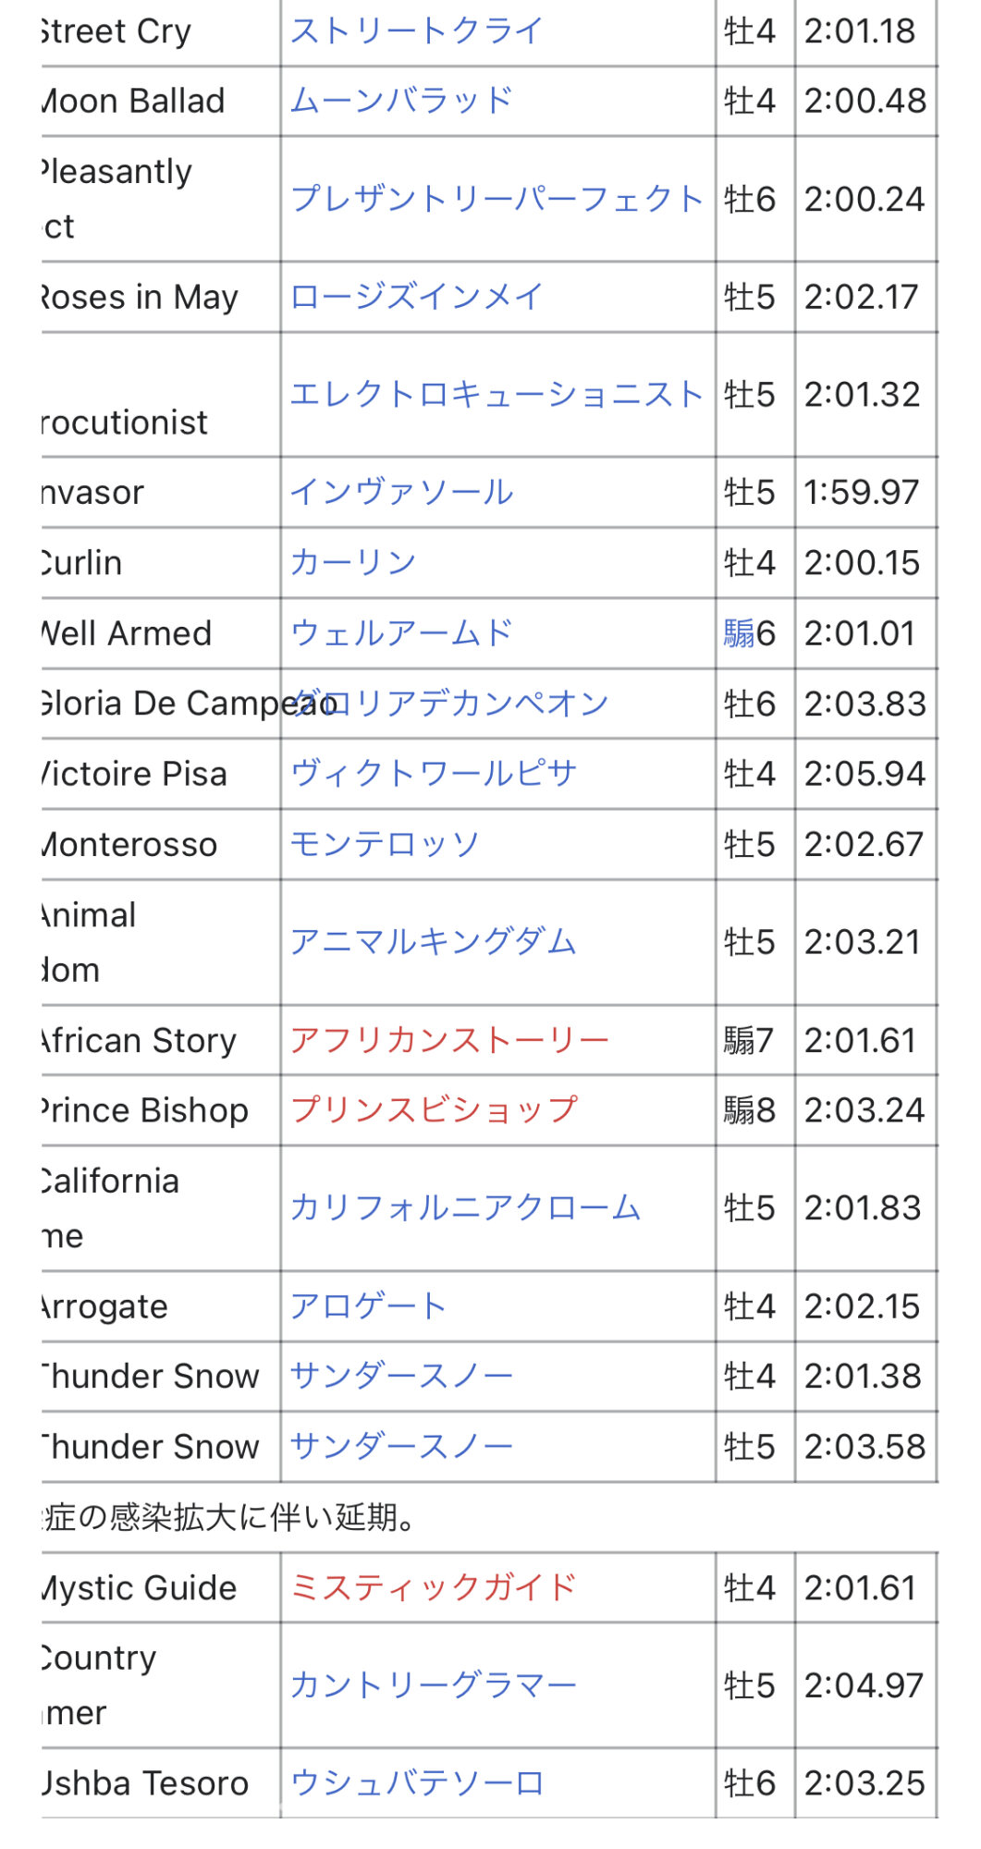Click the ムーンバラッド horse link
Screen dimensions: 981x1849
click(401, 101)
